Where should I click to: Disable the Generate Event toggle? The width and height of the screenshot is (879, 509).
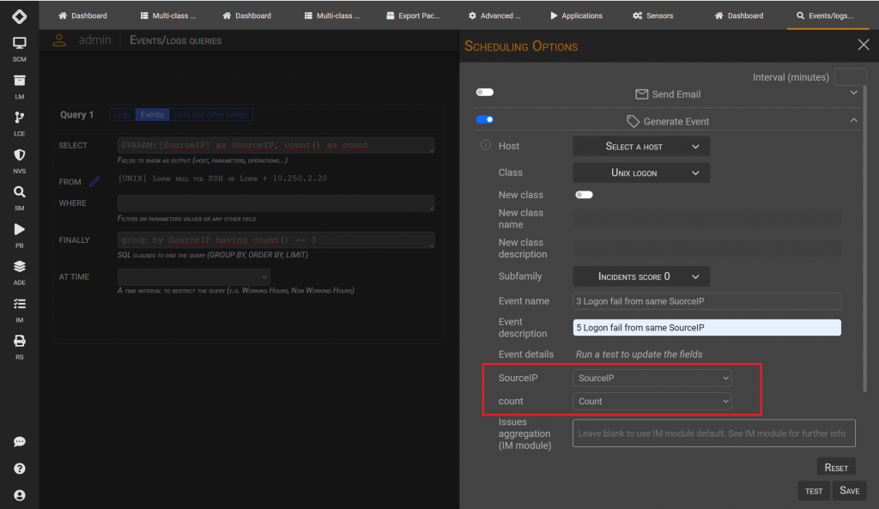pos(485,119)
